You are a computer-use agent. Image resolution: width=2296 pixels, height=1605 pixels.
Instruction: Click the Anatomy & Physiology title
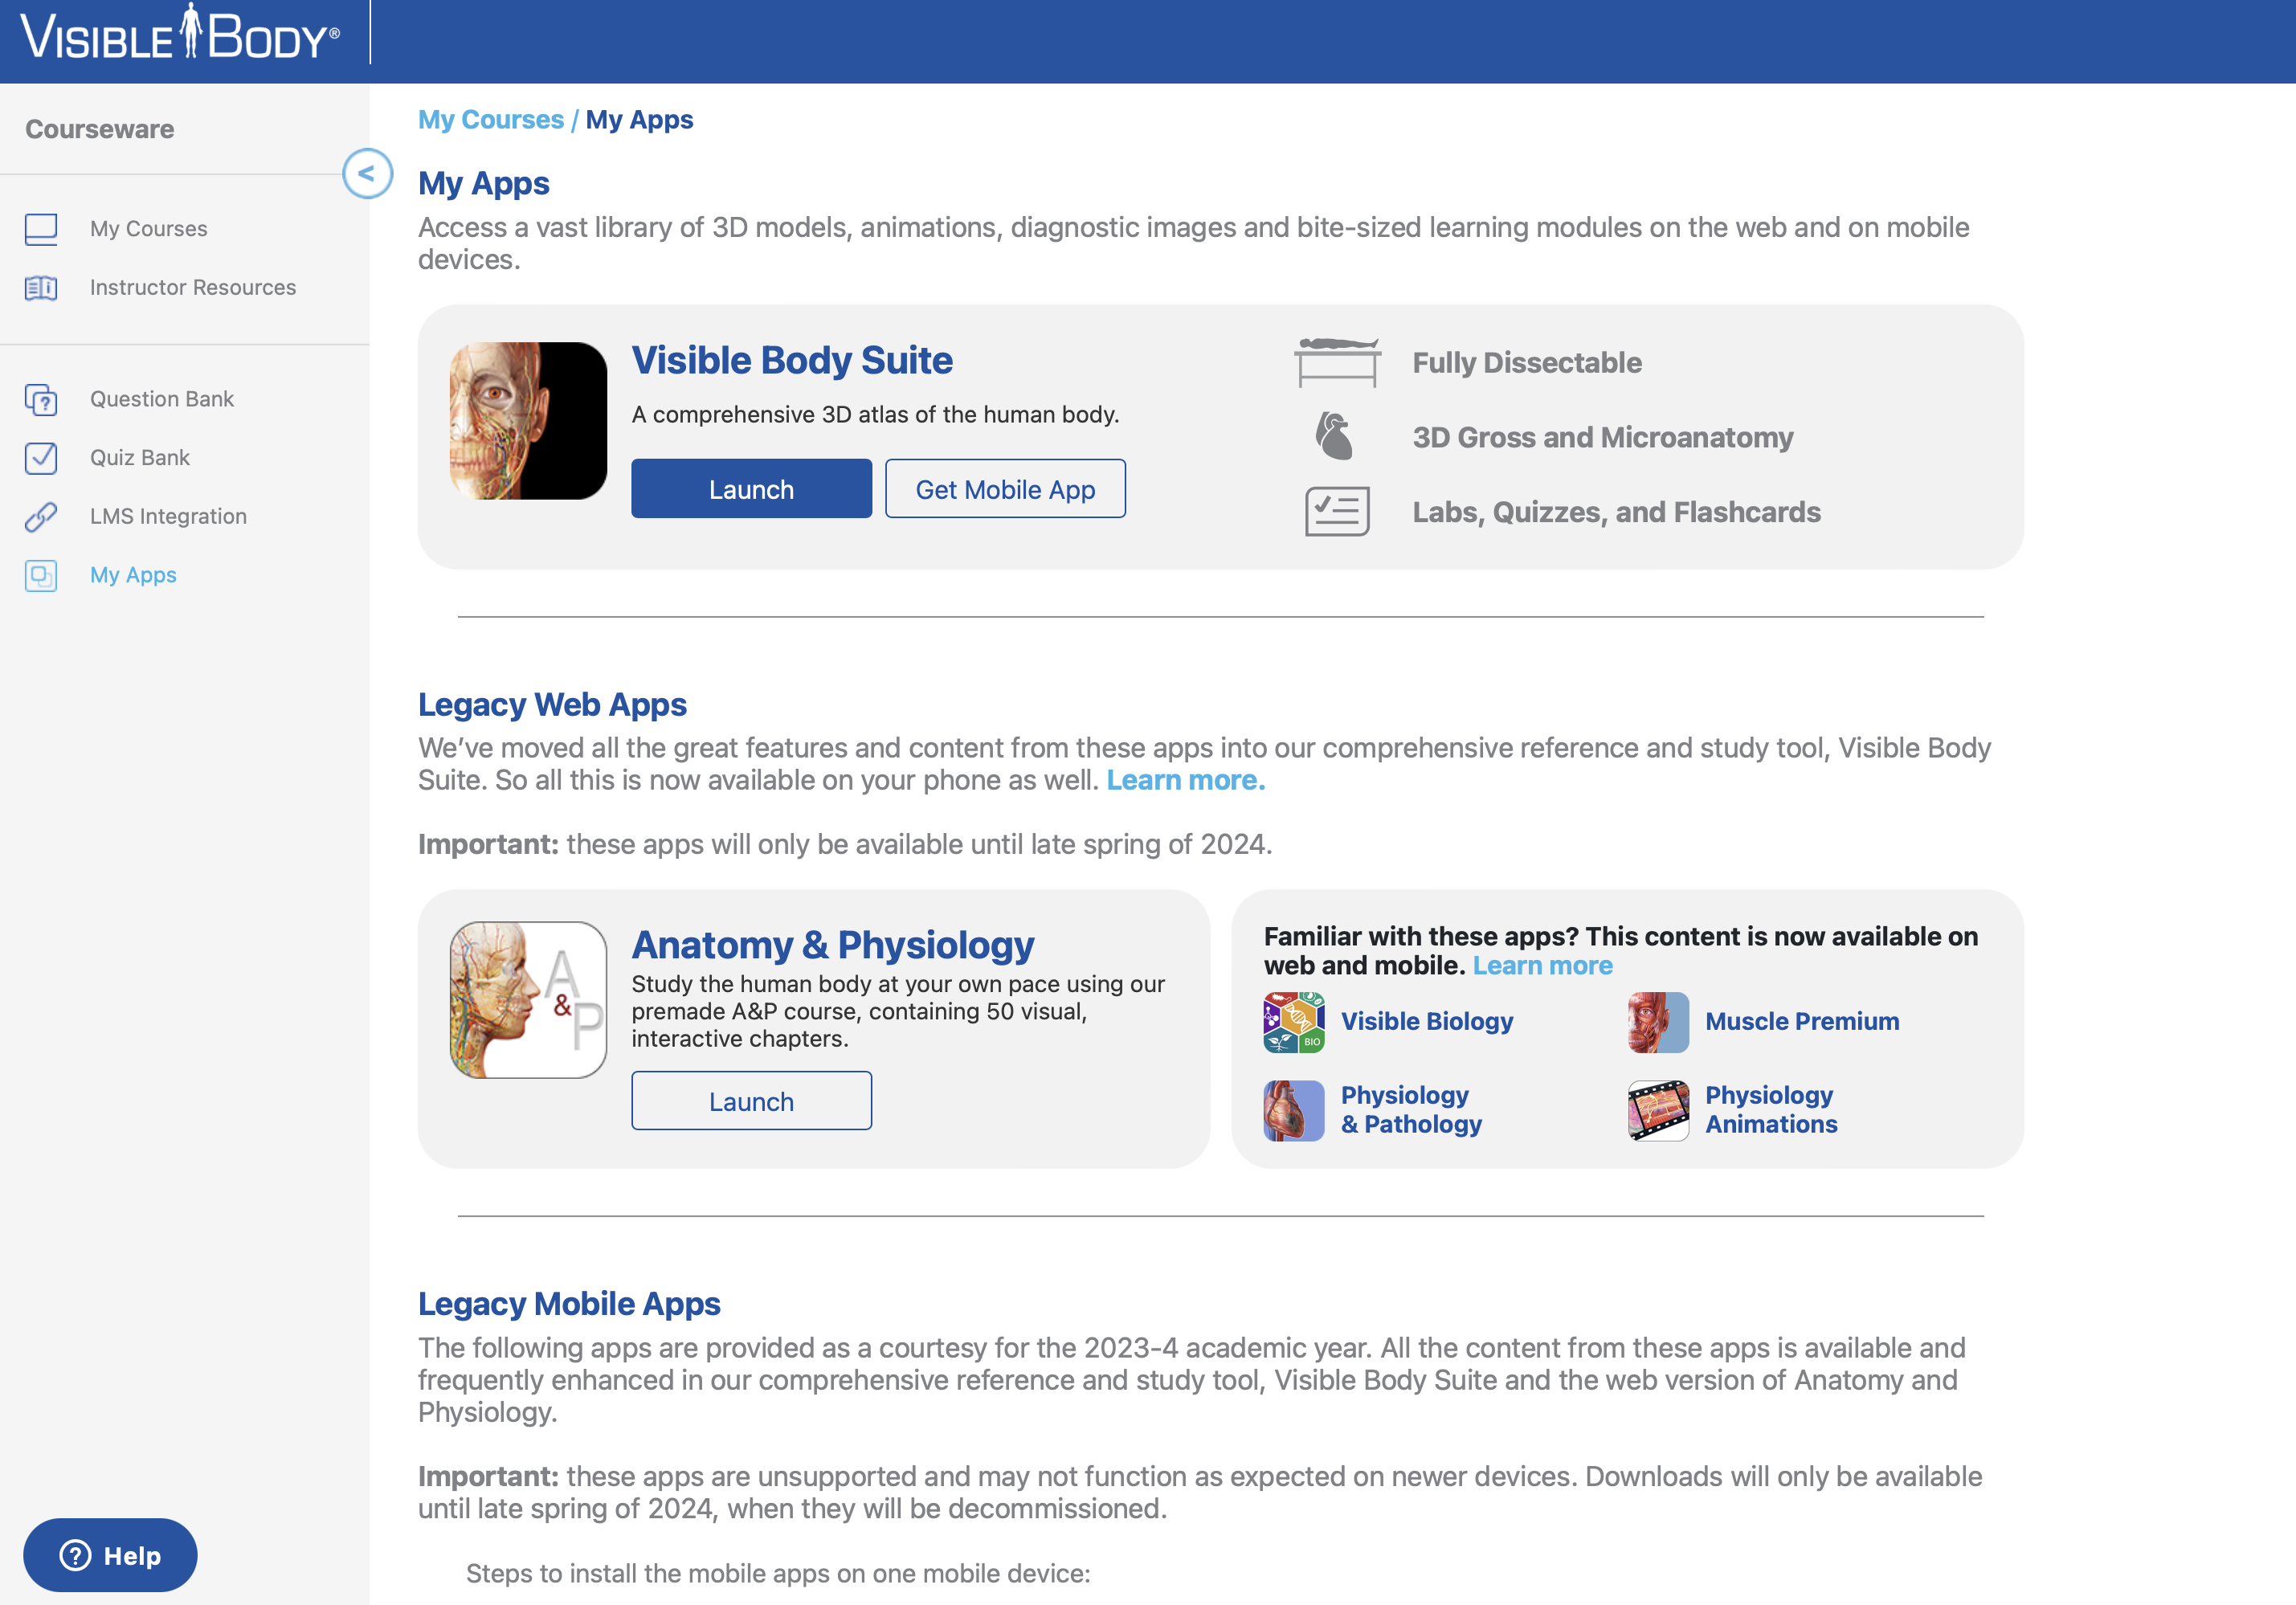pos(833,945)
